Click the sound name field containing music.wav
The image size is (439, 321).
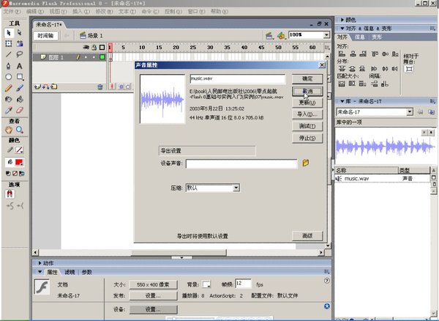click(236, 78)
